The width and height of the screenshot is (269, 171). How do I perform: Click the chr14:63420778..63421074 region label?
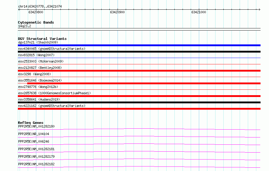click(x=40, y=6)
